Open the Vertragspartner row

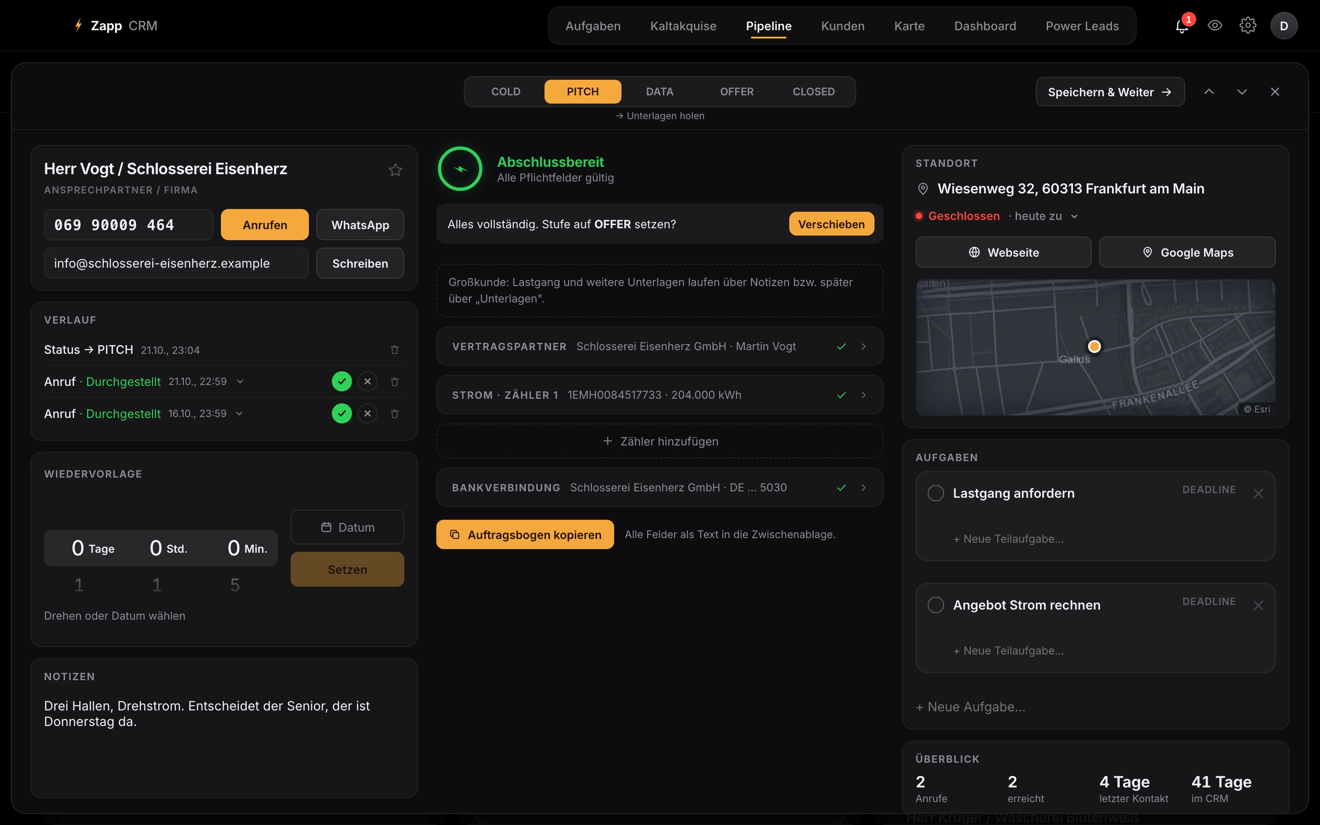tap(660, 346)
